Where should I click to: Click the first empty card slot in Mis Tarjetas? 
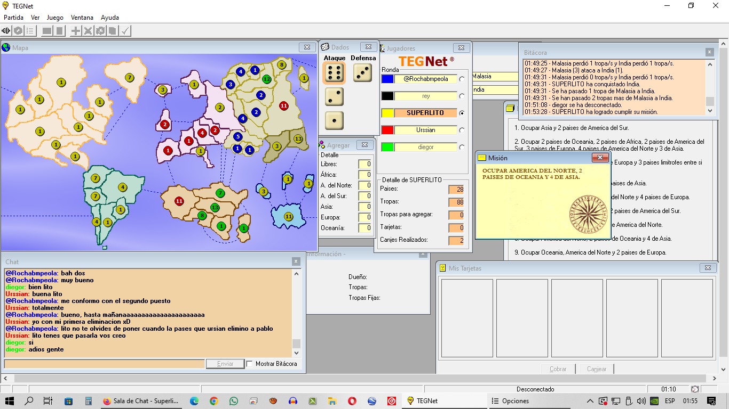467,318
